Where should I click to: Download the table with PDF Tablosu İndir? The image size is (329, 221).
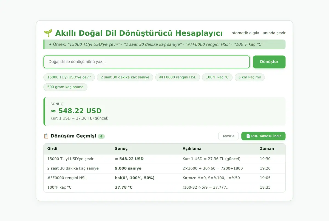(263, 136)
